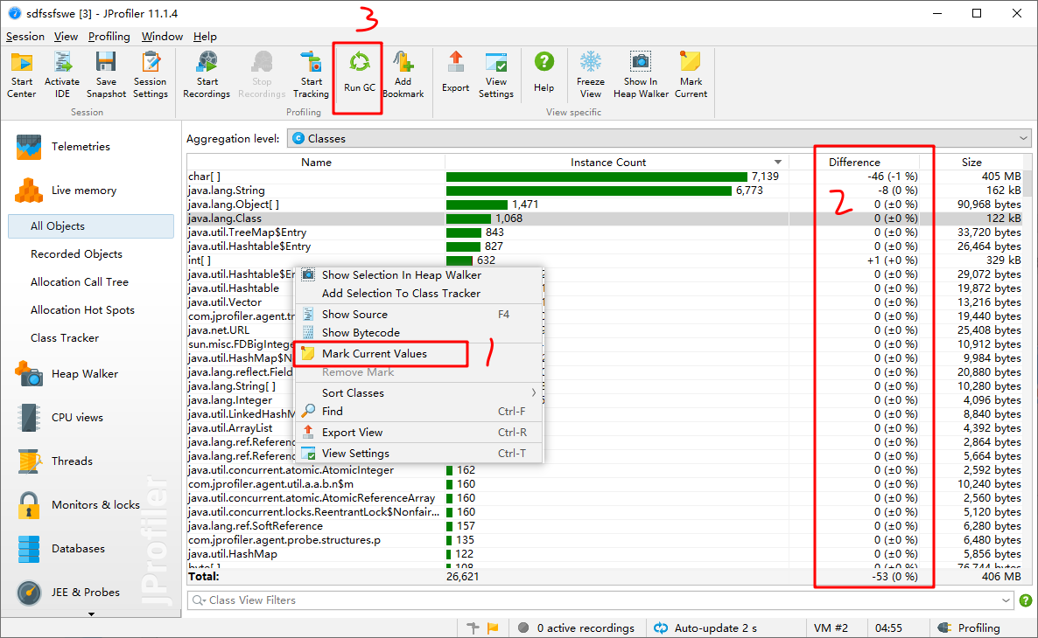Select the java.util.TreeMap$Entry row
Screen dimensions: 1038x638
605,232
